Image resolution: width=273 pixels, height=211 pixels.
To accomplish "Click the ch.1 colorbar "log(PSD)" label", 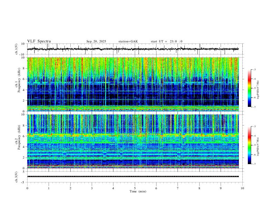I will click(x=258, y=90).
